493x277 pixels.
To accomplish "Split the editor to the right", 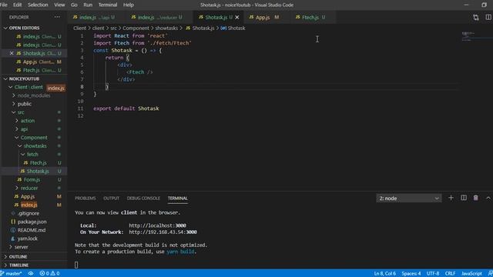I will pyautogui.click(x=488, y=17).
